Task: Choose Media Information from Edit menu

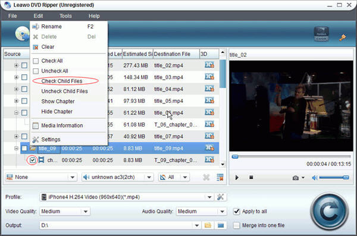Action: click(62, 125)
